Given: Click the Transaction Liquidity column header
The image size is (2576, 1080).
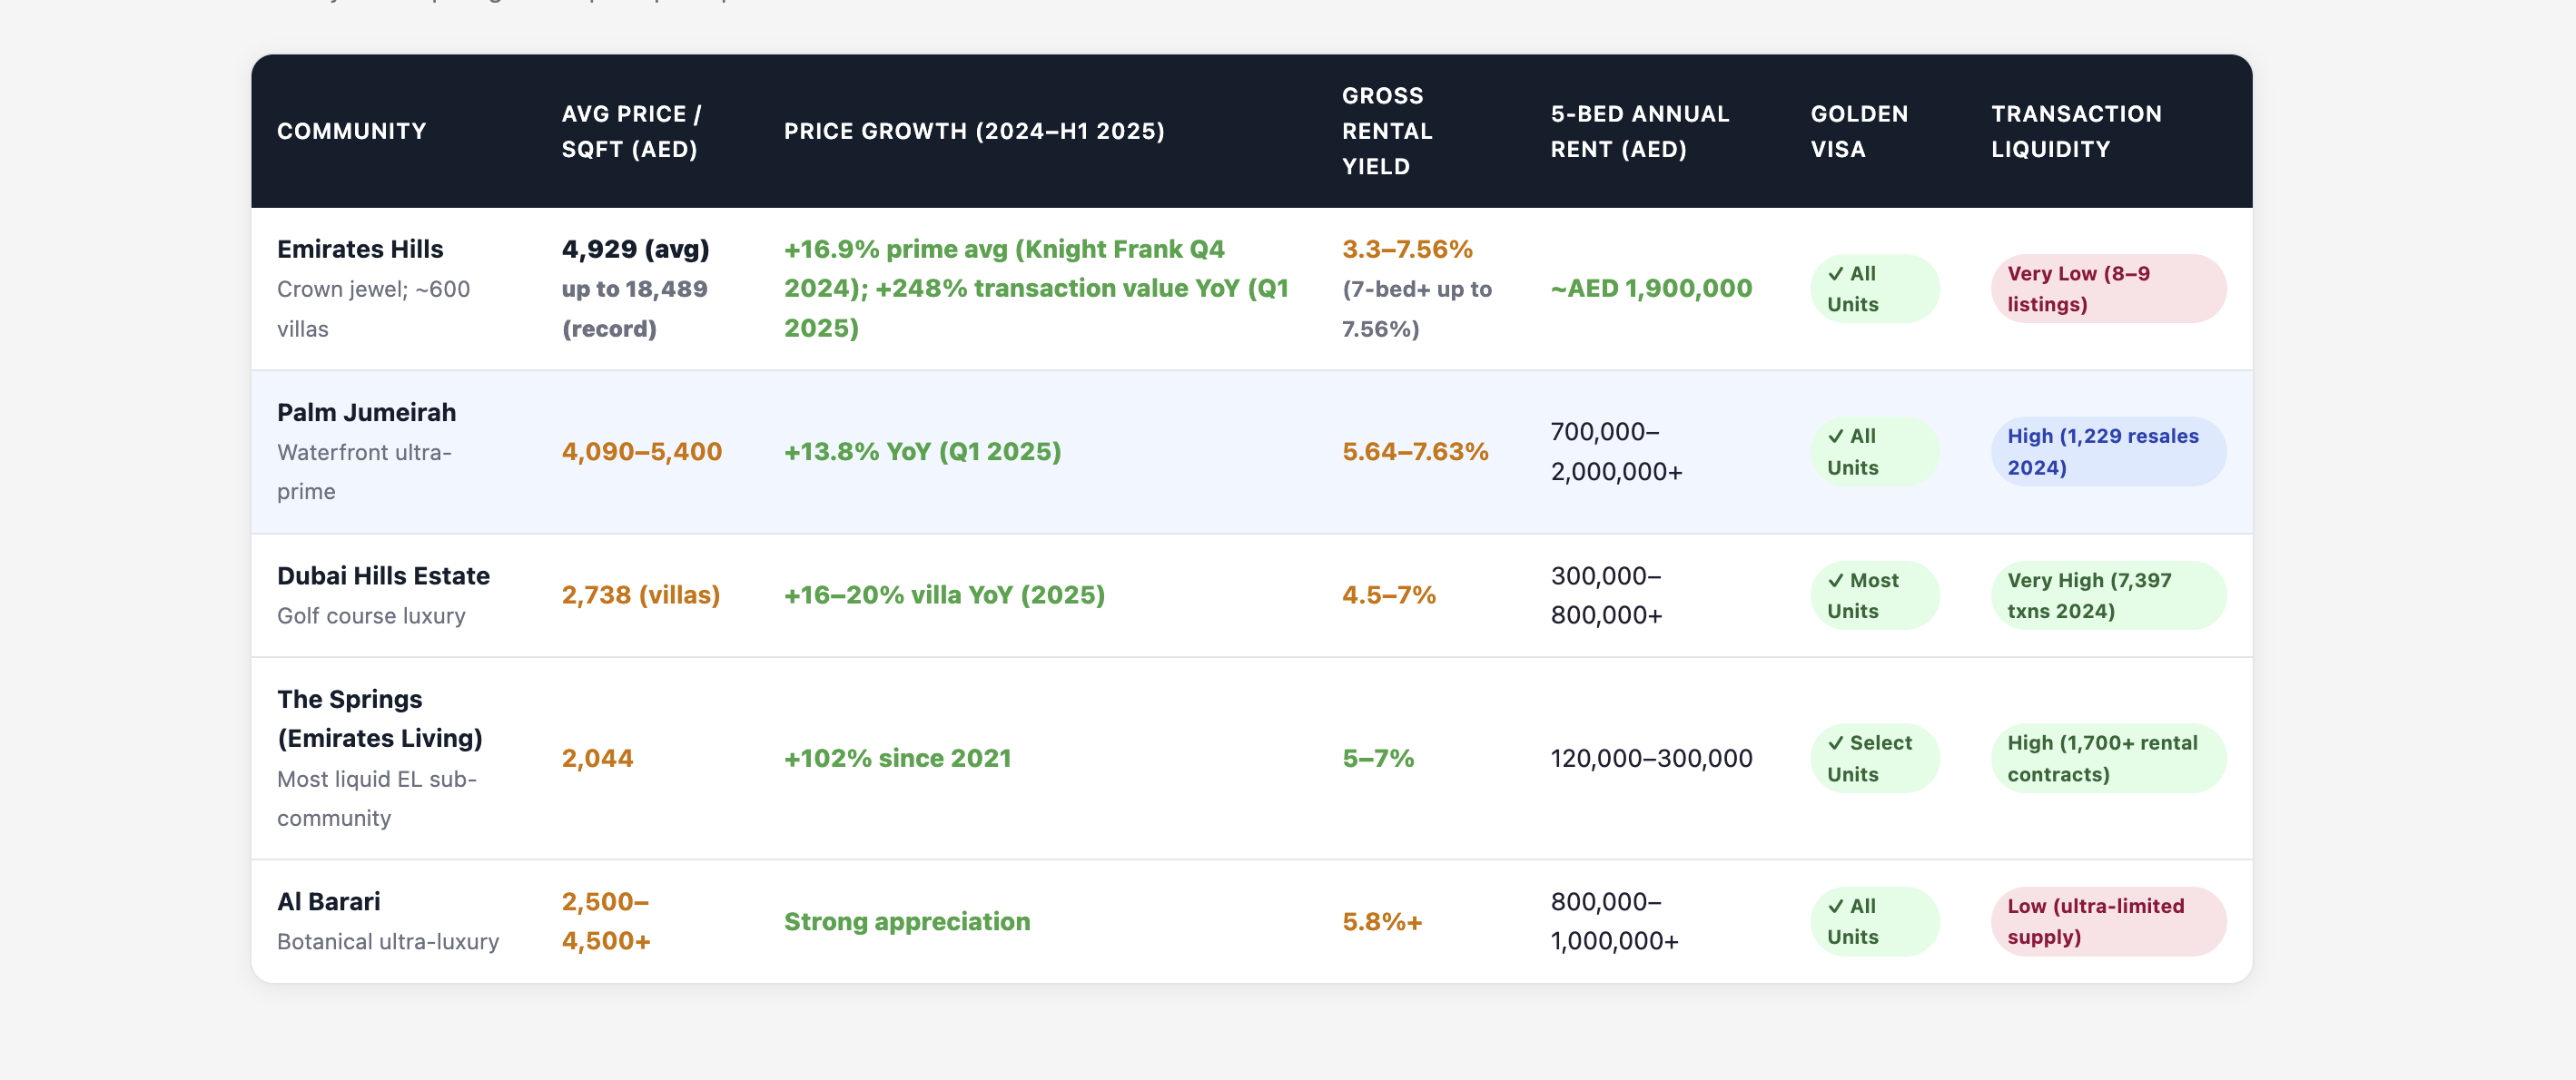Looking at the screenshot, I should point(2075,131).
